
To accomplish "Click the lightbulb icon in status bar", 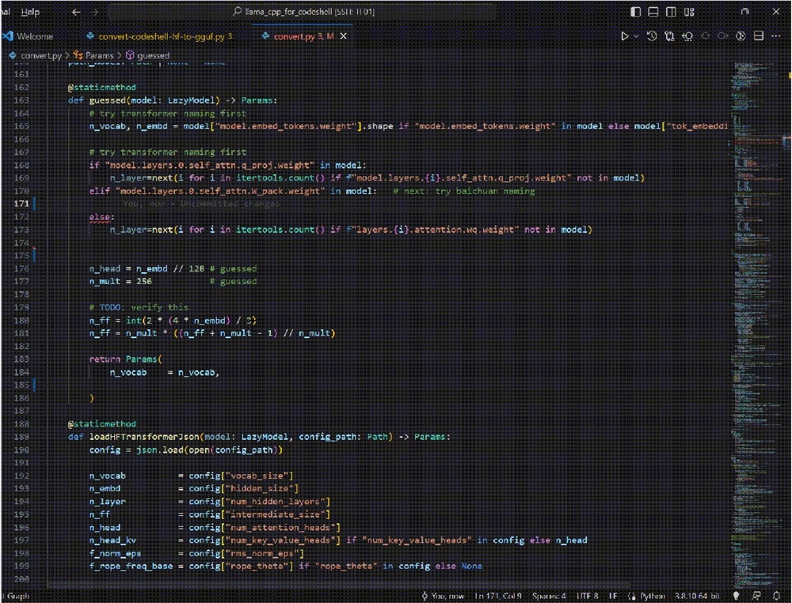I will 736,596.
